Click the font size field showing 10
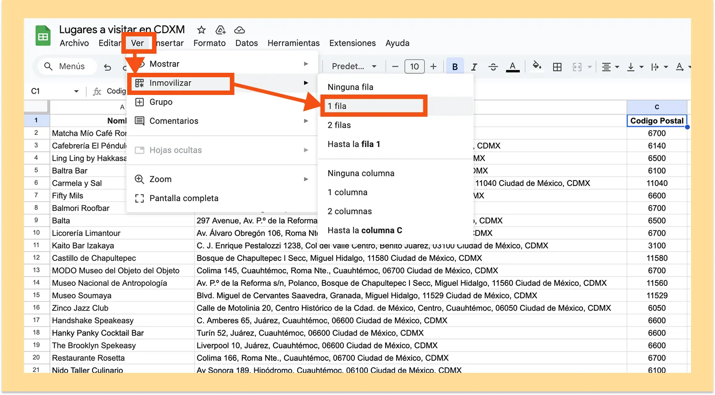This screenshot has width=715, height=395. 414,67
